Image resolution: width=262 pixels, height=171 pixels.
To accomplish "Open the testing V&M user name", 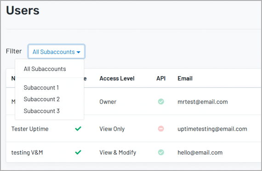I will click(27, 153).
